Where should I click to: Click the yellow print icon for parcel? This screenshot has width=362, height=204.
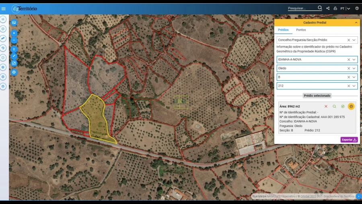(x=351, y=106)
